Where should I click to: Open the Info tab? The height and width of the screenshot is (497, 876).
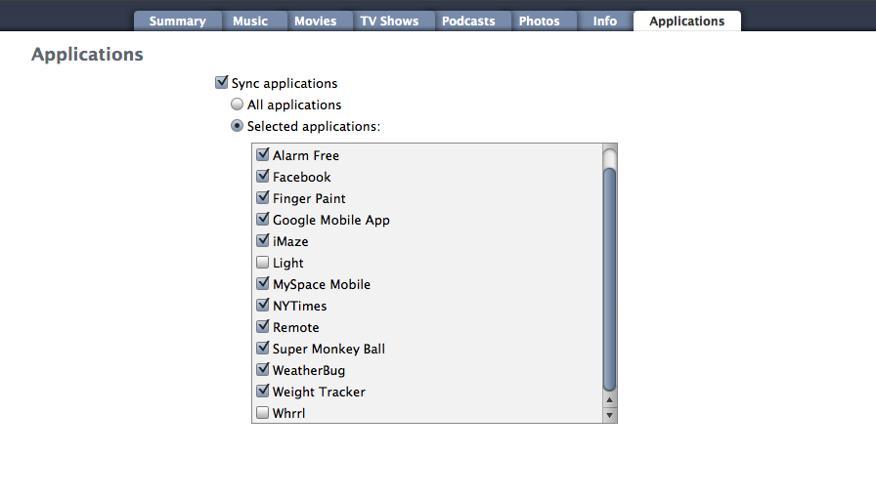tap(605, 21)
